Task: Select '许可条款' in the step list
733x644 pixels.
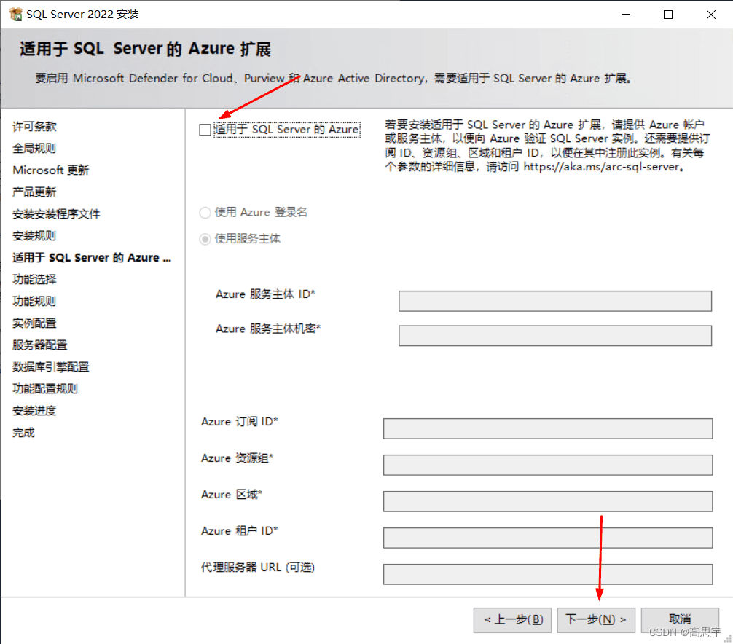Action: tap(34, 127)
